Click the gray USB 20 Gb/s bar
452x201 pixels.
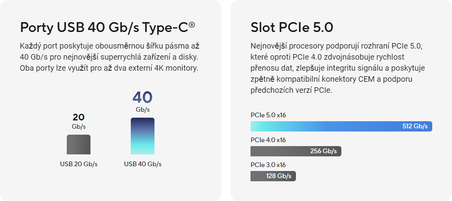coord(79,145)
